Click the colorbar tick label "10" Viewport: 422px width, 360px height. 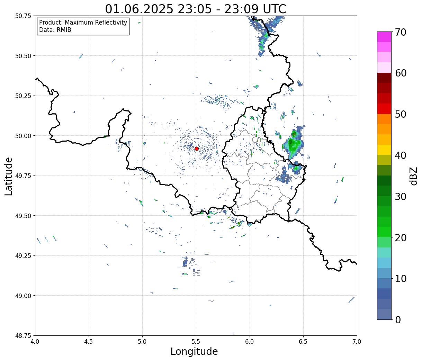click(x=401, y=278)
